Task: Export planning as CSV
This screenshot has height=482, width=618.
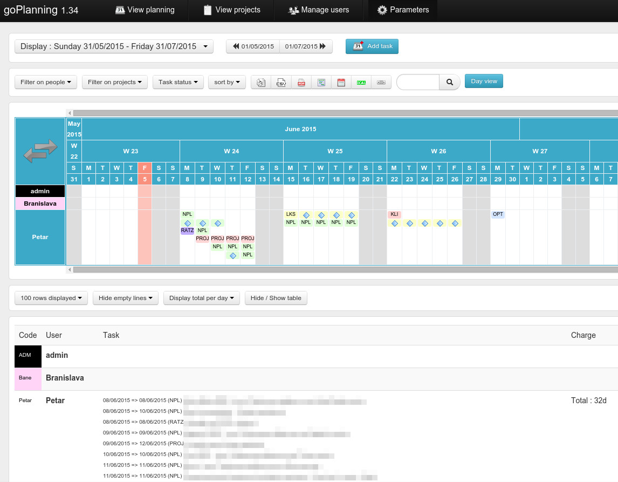Action: [x=281, y=82]
